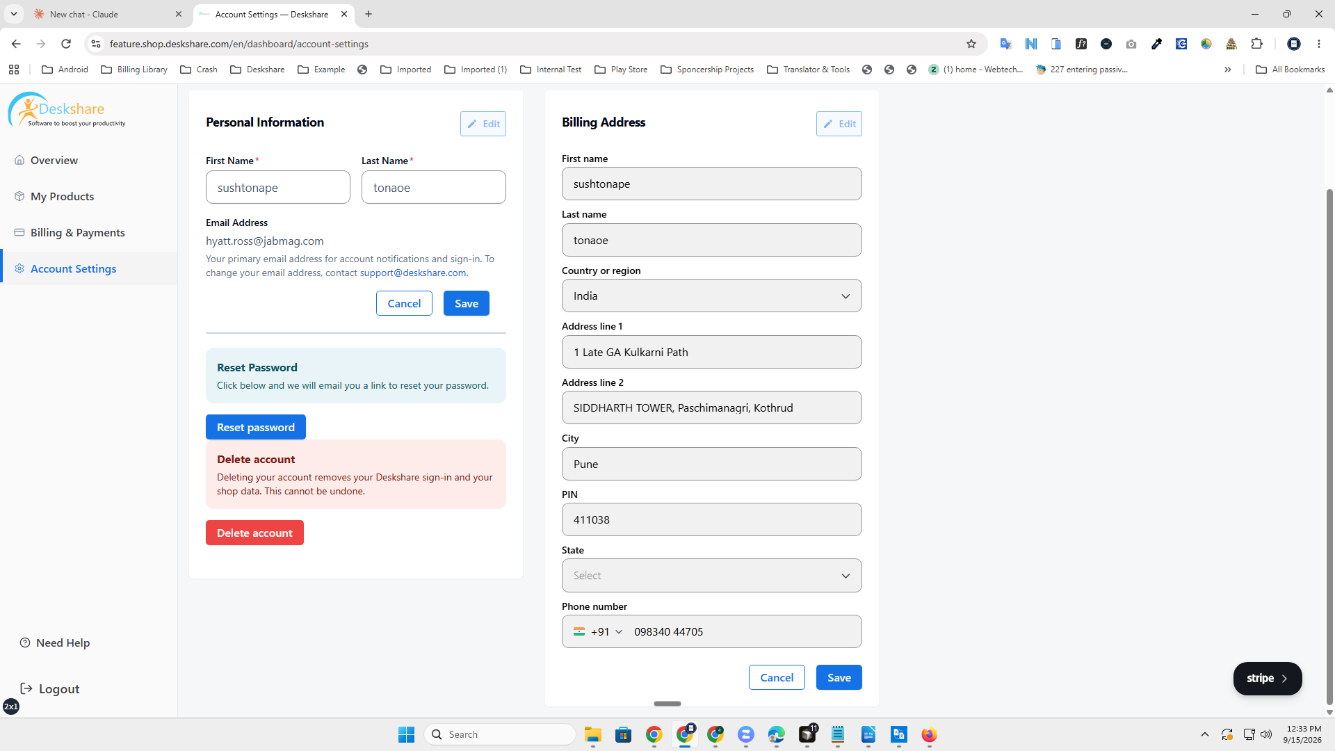Open the State select dropdown
The width and height of the screenshot is (1335, 751).
click(x=712, y=576)
